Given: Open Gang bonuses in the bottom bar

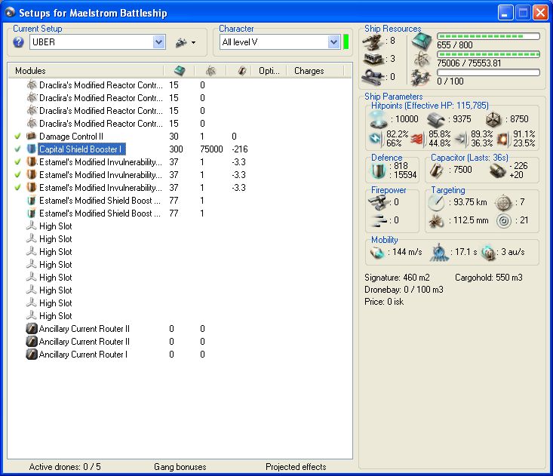Looking at the screenshot, I should click(180, 467).
